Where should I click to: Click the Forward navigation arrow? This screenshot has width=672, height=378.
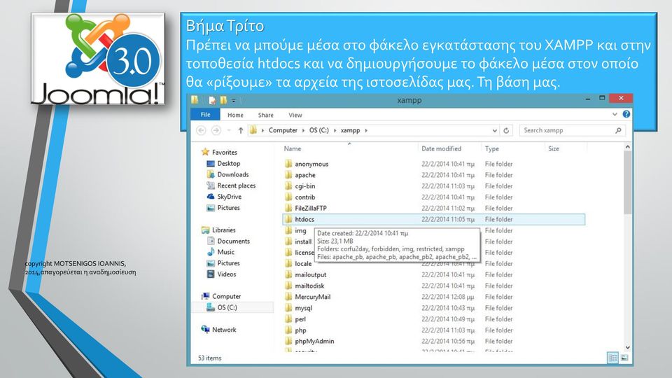pos(216,130)
